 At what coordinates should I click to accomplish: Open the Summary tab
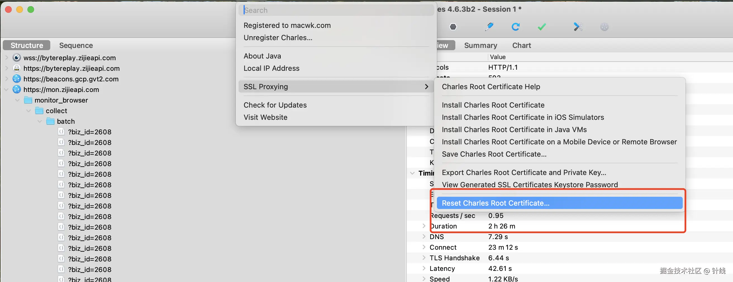(x=480, y=45)
